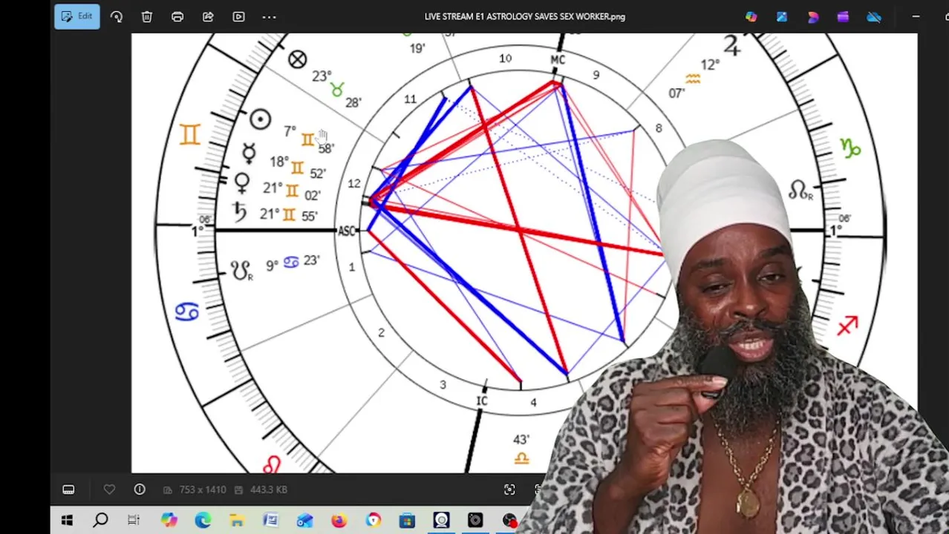Share the image using the share icon
The width and height of the screenshot is (949, 534).
[208, 16]
